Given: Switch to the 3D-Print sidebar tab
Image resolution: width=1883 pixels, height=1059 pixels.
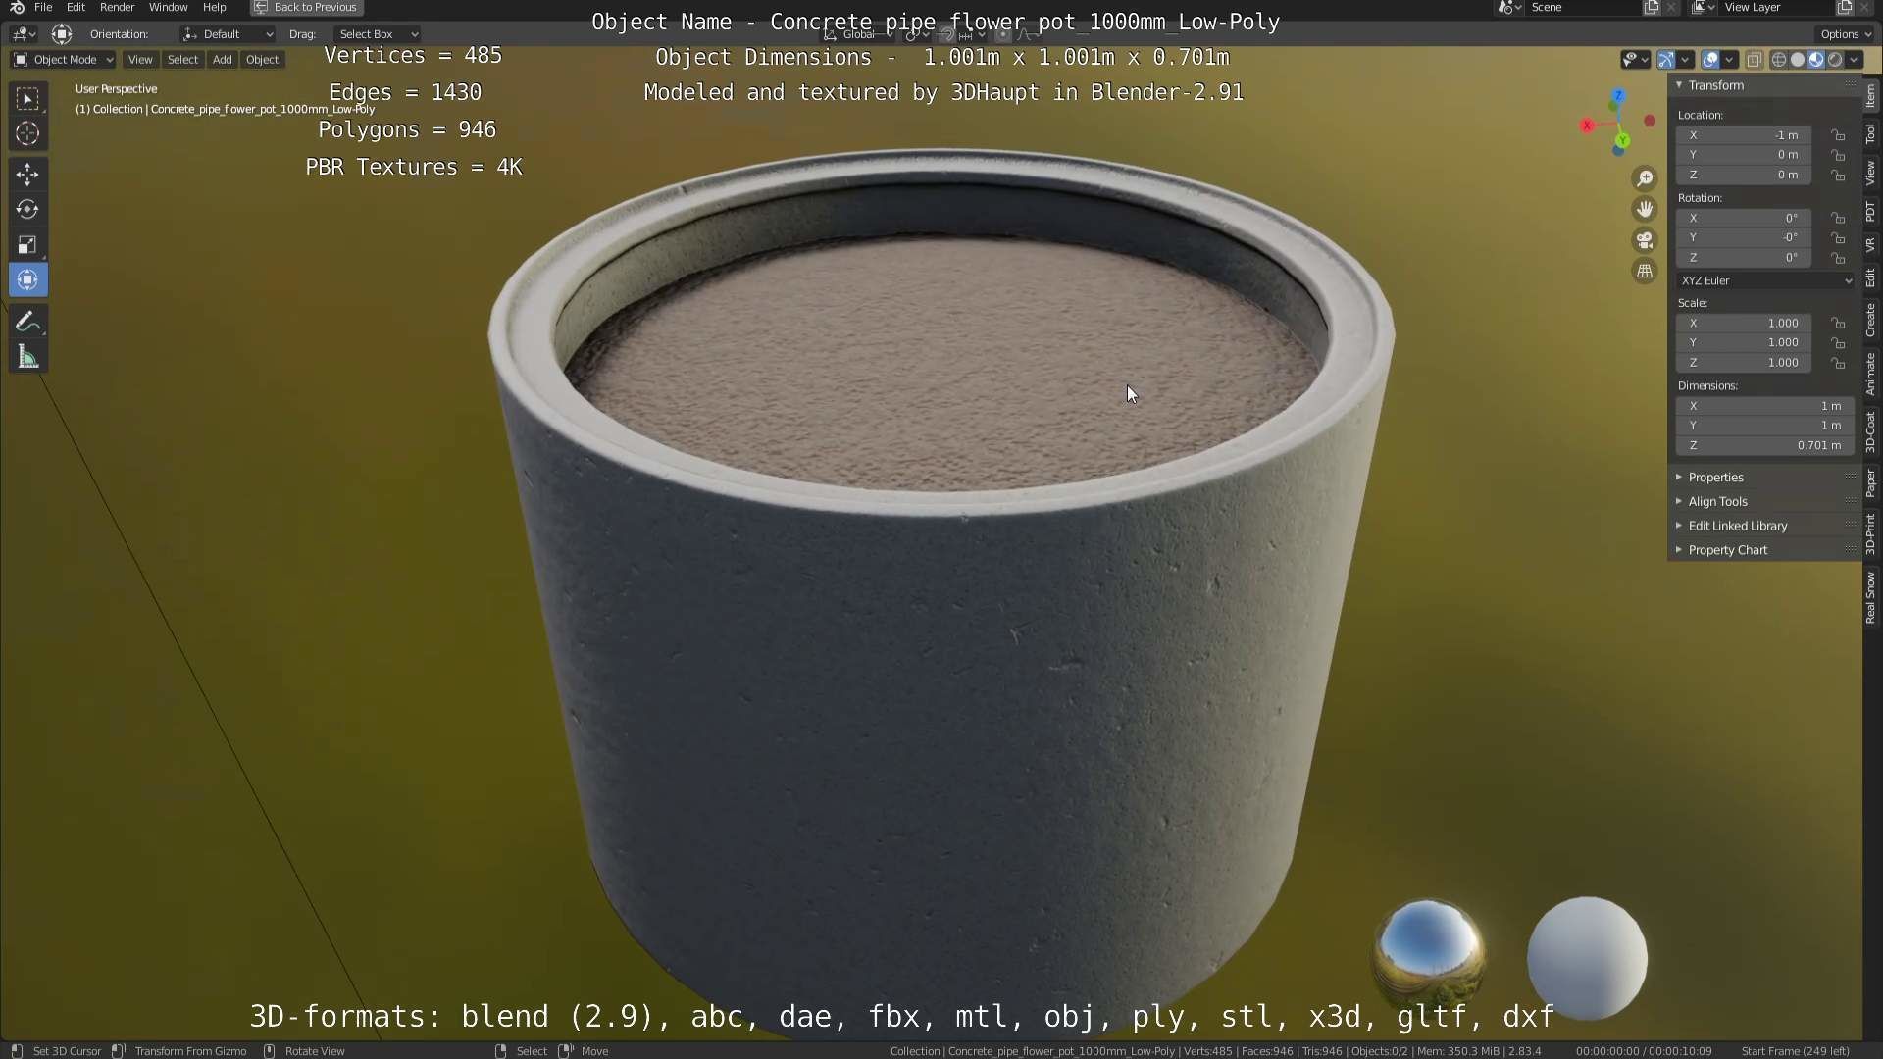Looking at the screenshot, I should click(1871, 533).
